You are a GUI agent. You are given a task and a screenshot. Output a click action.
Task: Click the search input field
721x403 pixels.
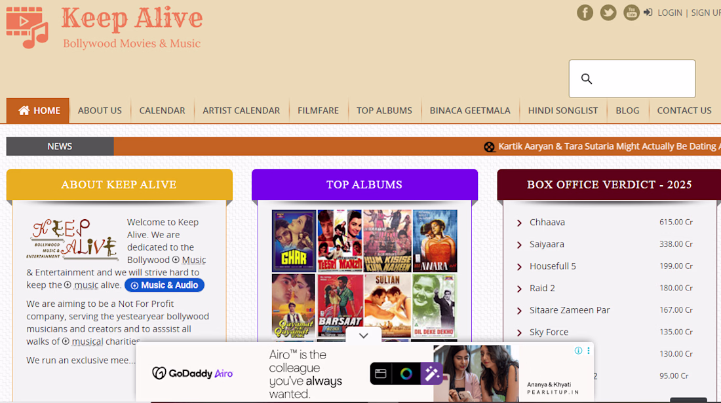[633, 79]
